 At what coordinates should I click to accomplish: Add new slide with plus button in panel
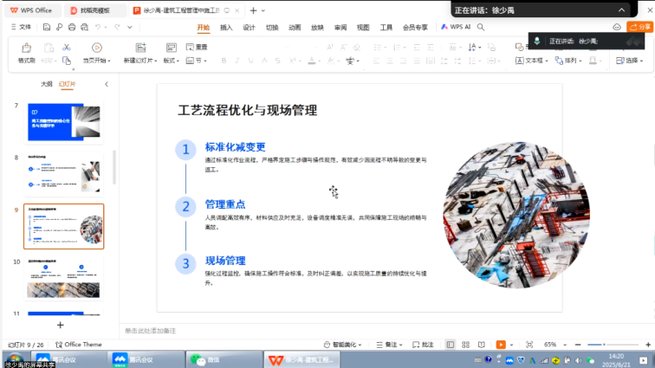point(60,325)
